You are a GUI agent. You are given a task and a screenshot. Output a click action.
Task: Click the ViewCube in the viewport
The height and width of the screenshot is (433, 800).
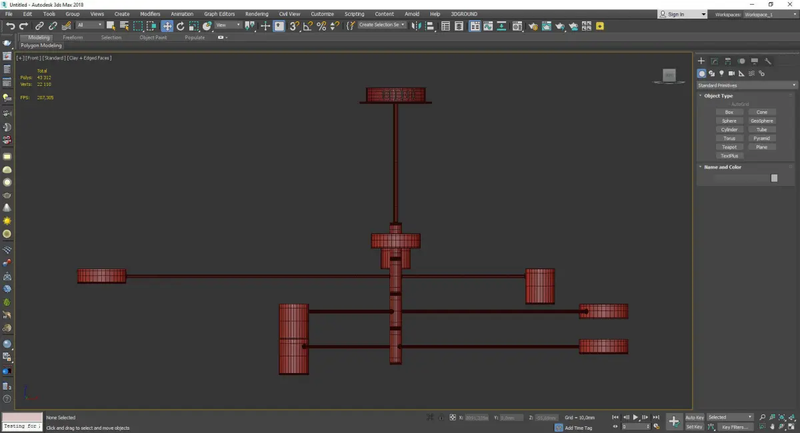(669, 75)
